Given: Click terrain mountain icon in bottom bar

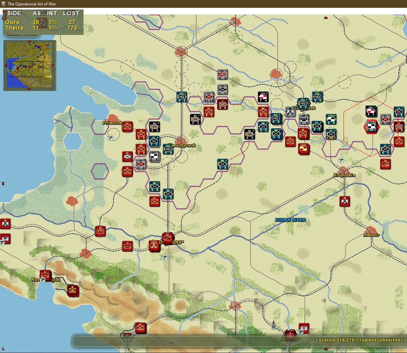Looking at the screenshot, I should point(170,341).
